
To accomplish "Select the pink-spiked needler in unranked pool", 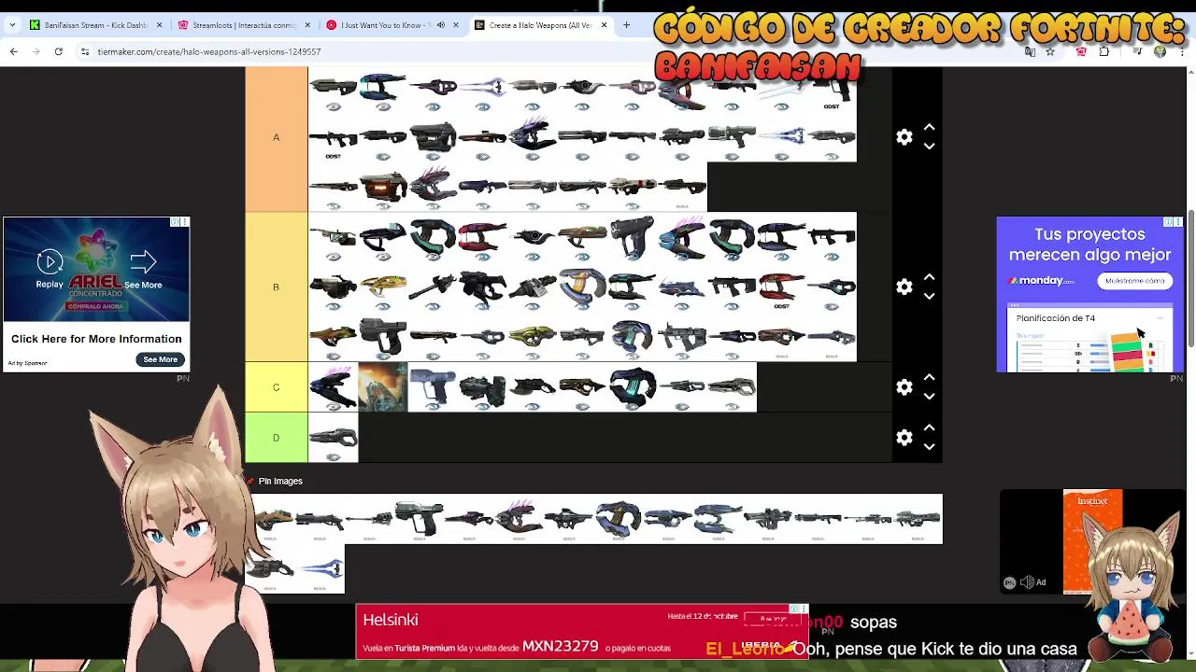I will tap(520, 518).
